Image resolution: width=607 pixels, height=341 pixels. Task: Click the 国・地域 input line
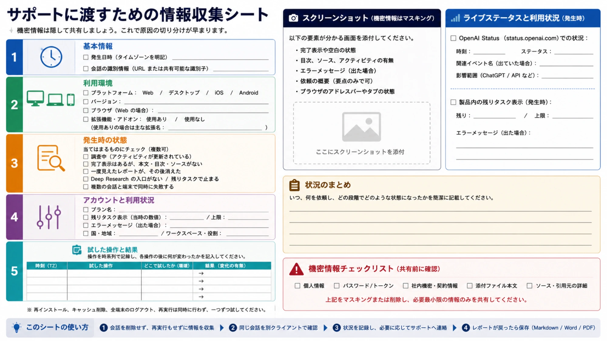(x=138, y=233)
